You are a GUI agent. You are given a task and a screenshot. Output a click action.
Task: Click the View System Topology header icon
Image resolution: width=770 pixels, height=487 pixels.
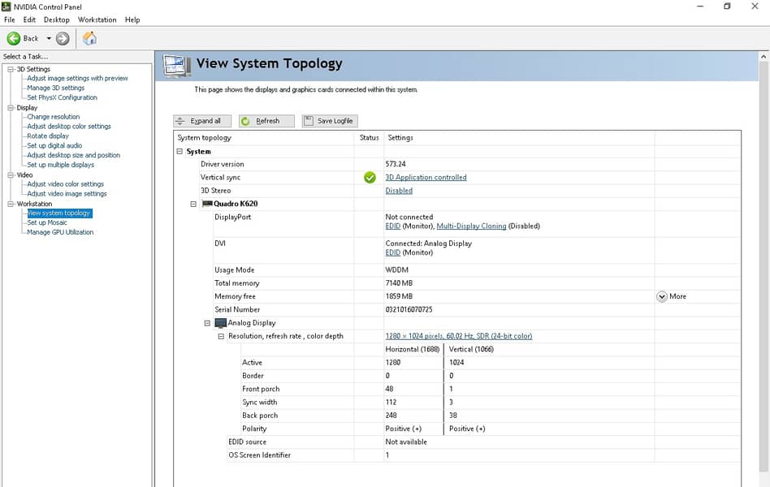[177, 66]
